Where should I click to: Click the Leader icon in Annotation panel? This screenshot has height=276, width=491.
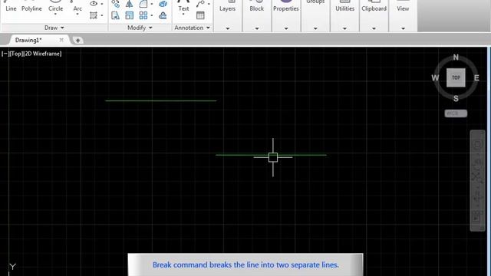200,4
